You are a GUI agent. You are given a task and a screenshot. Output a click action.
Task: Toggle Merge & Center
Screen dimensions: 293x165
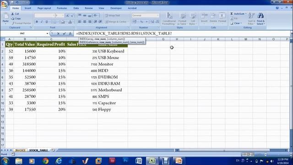117,22
